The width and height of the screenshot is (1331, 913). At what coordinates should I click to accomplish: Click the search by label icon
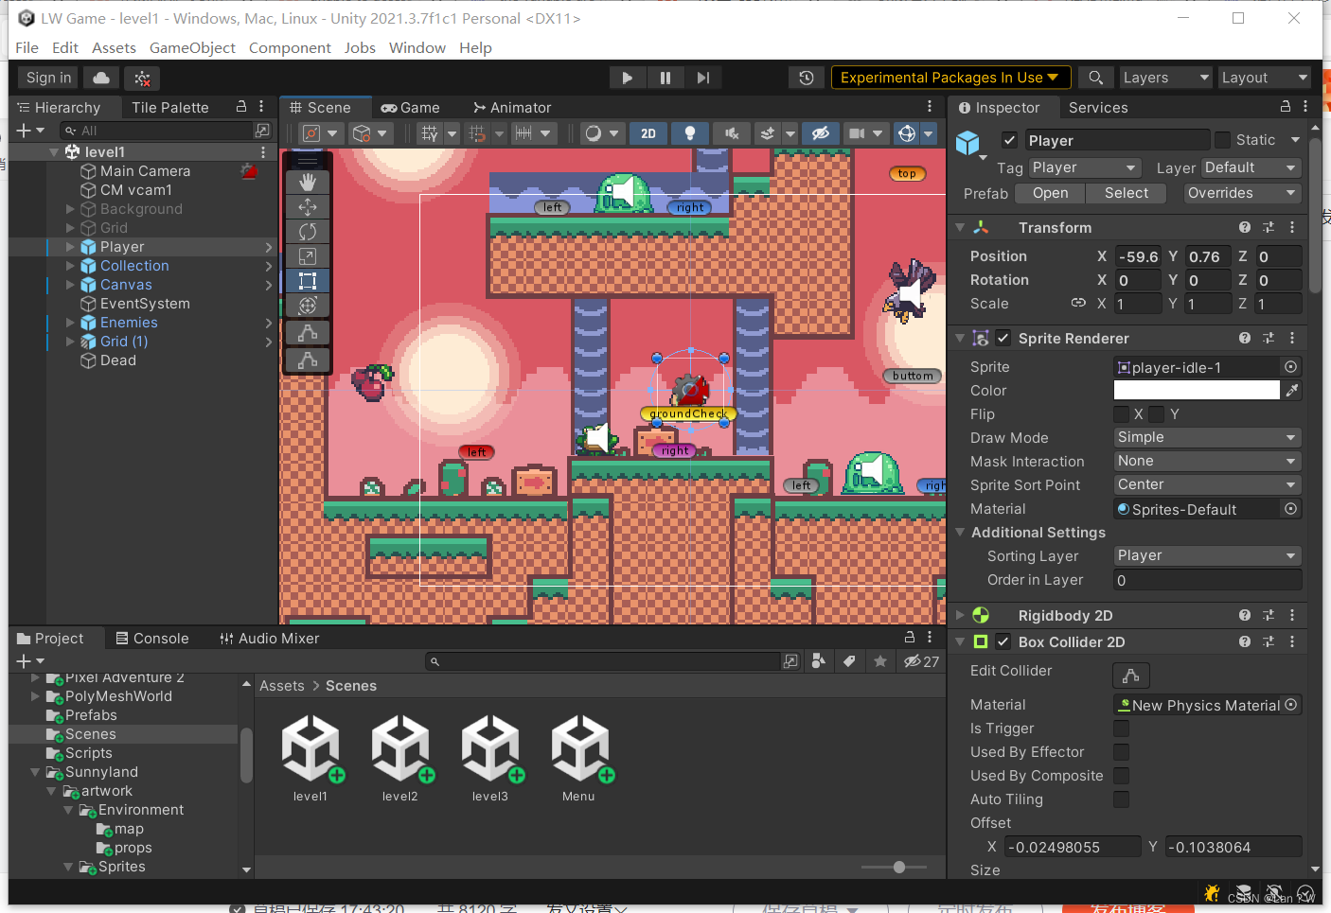[849, 661]
